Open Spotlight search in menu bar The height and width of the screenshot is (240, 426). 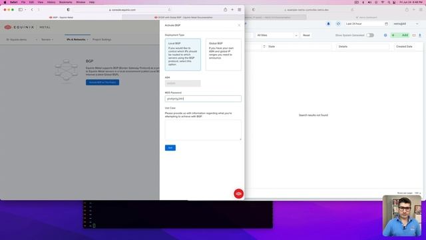click(389, 2)
